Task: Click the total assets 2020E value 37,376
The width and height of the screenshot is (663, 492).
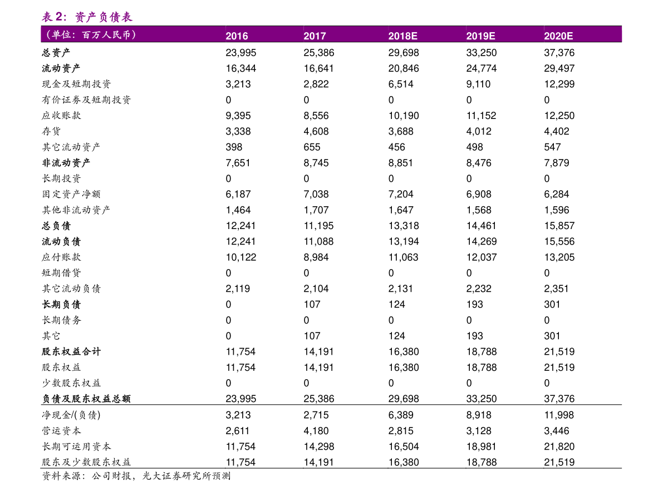Action: (x=559, y=53)
